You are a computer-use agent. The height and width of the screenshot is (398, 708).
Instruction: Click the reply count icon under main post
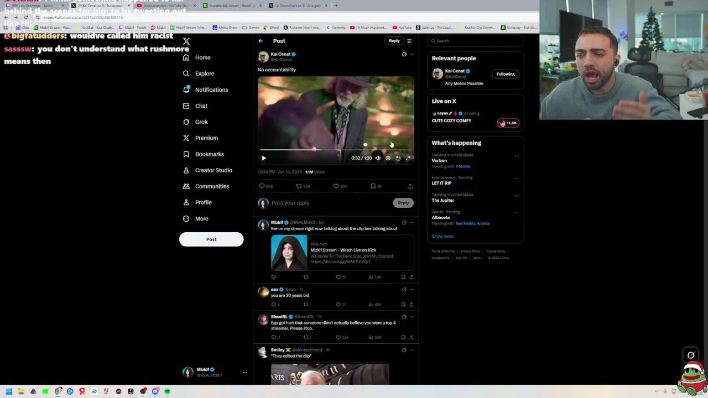click(262, 186)
